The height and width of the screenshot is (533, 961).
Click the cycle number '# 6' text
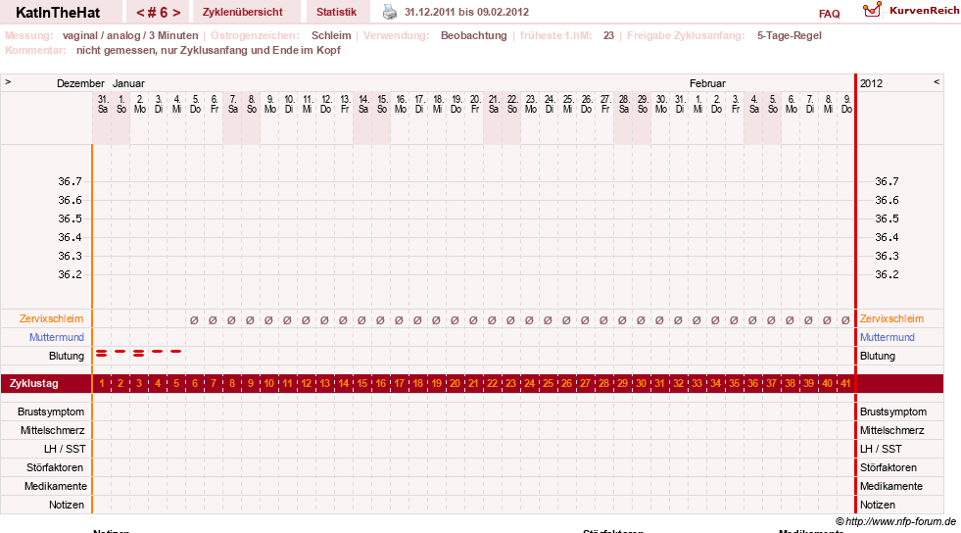[x=158, y=13]
